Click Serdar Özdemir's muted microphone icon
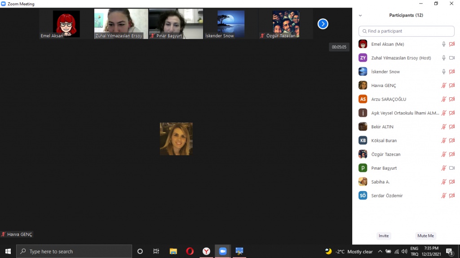460x258 pixels. click(444, 196)
